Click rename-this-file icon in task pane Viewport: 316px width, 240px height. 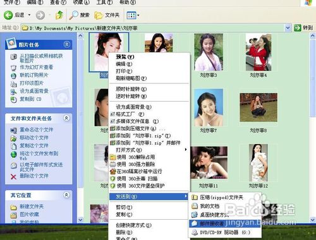pyautogui.click(x=14, y=130)
